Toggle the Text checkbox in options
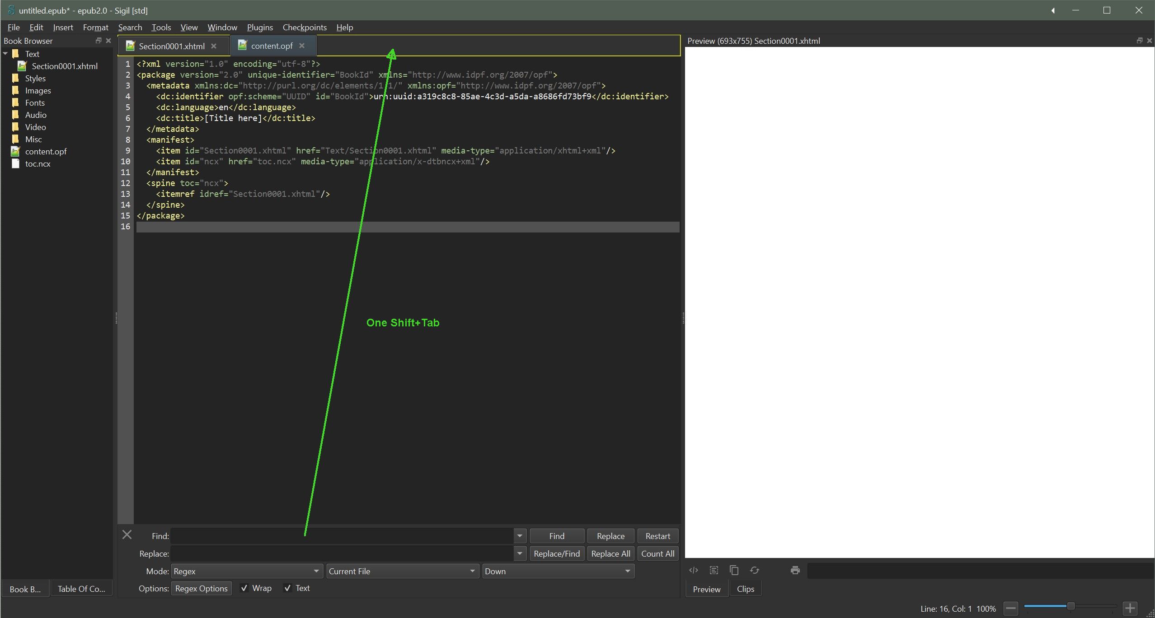 287,588
